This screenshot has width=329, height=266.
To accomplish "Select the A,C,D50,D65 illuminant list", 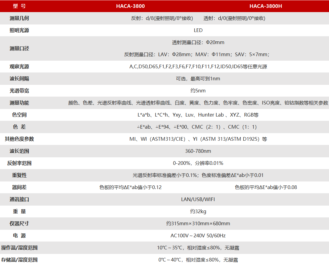I will pyautogui.click(x=198, y=67).
